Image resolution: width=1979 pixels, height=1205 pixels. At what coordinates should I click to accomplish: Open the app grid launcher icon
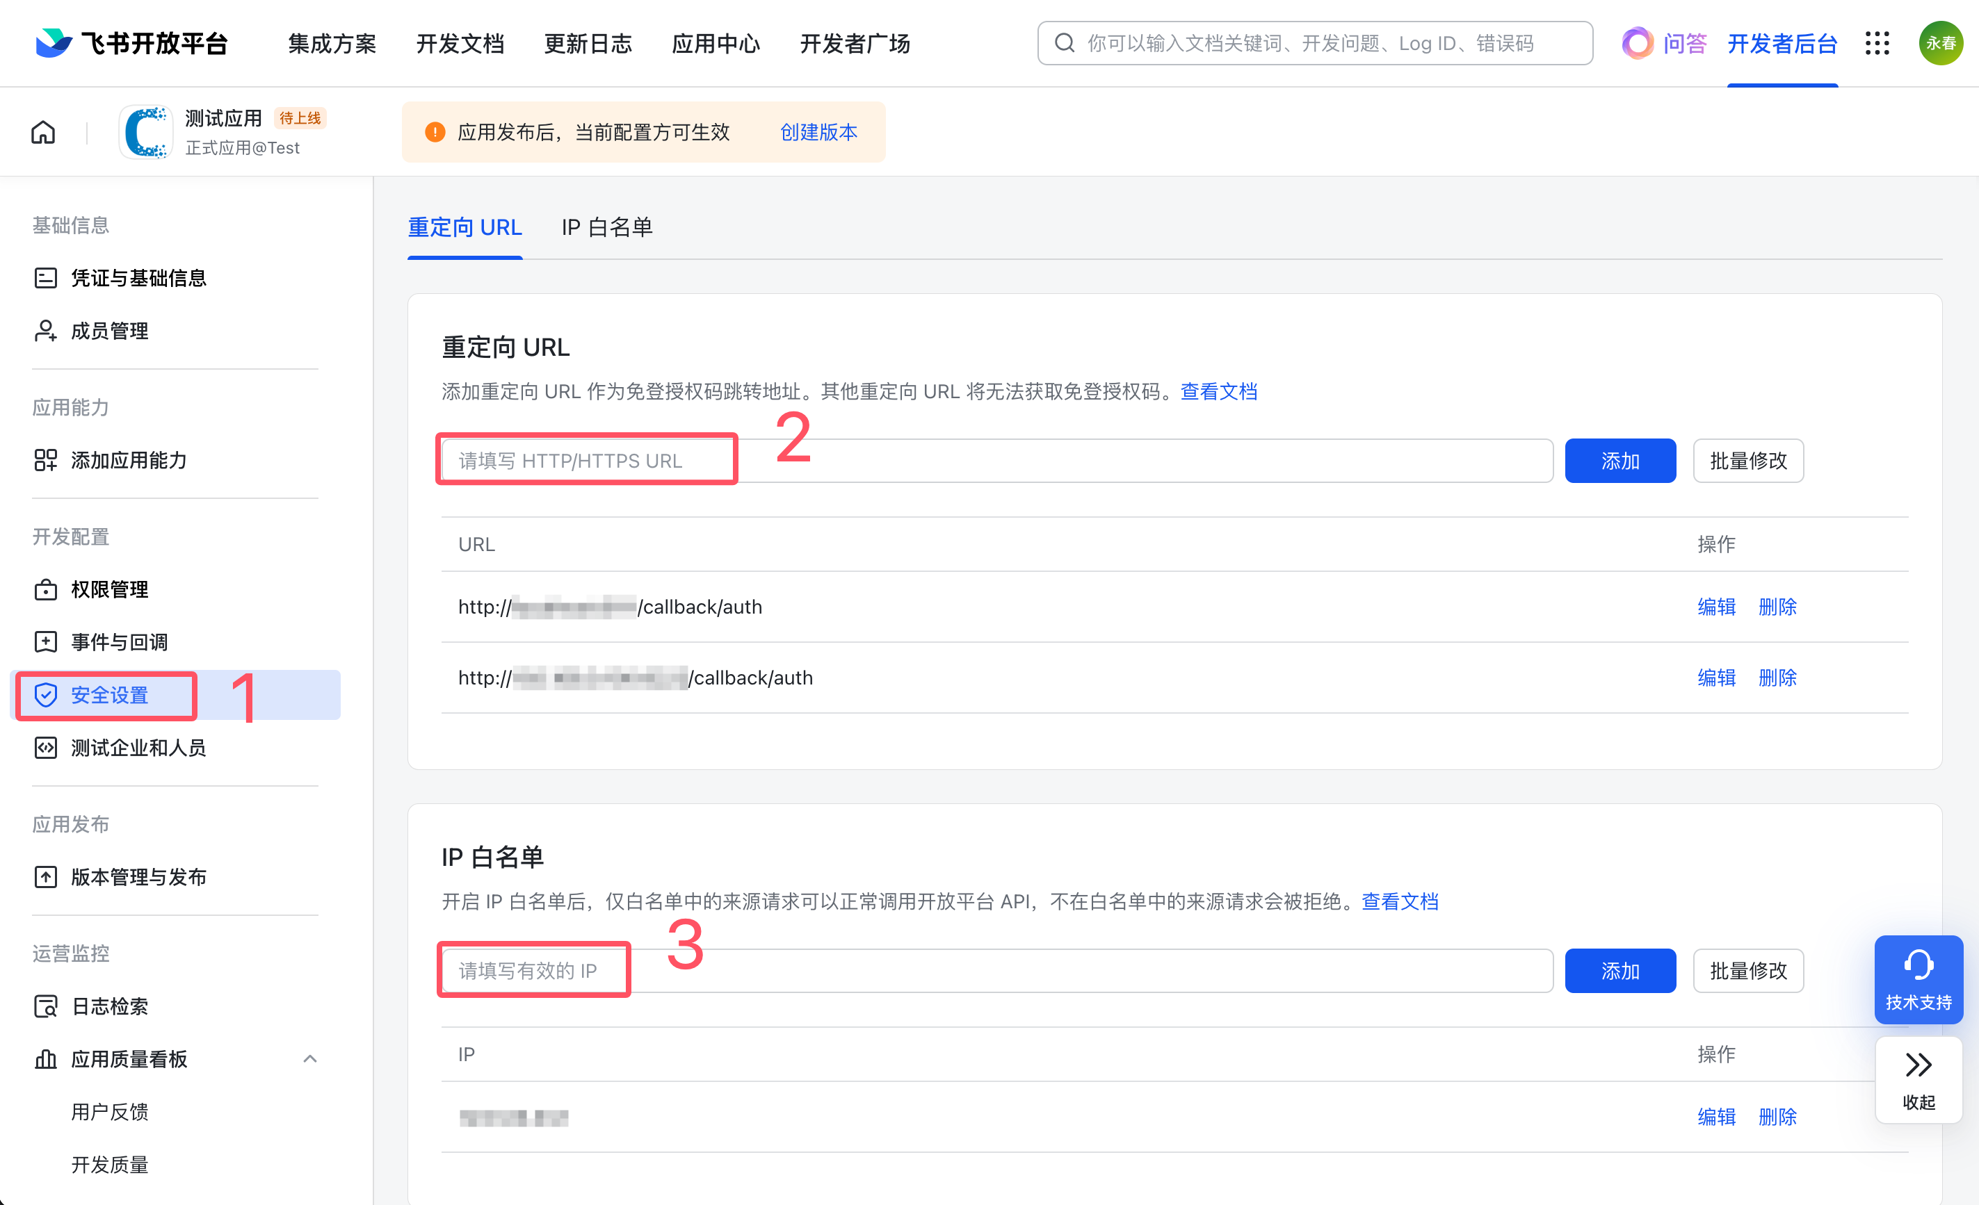pyautogui.click(x=1877, y=43)
